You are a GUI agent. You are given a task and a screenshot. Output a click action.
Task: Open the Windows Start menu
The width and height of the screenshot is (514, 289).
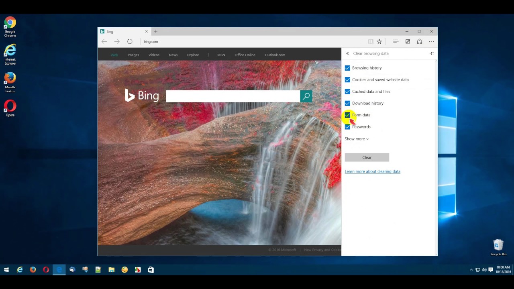(x=6, y=270)
